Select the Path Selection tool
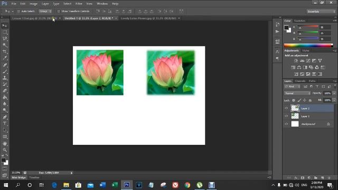Screen dimensions: 338x190 (x=5, y=130)
